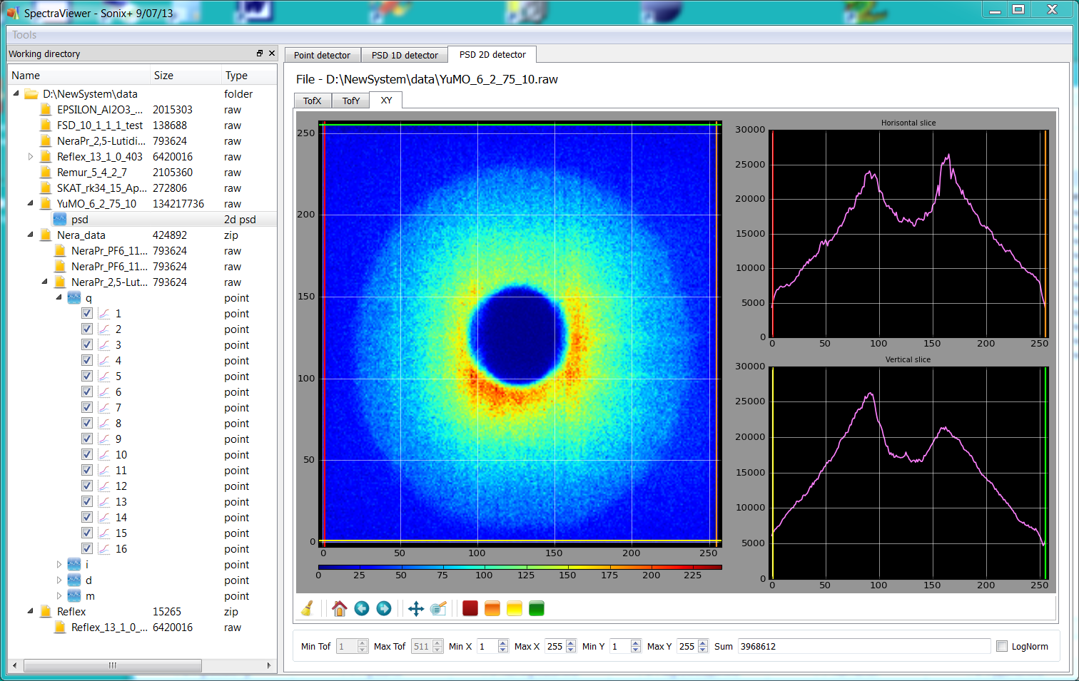Click the red color swatch button
This screenshot has height=681, width=1079.
coord(470,608)
